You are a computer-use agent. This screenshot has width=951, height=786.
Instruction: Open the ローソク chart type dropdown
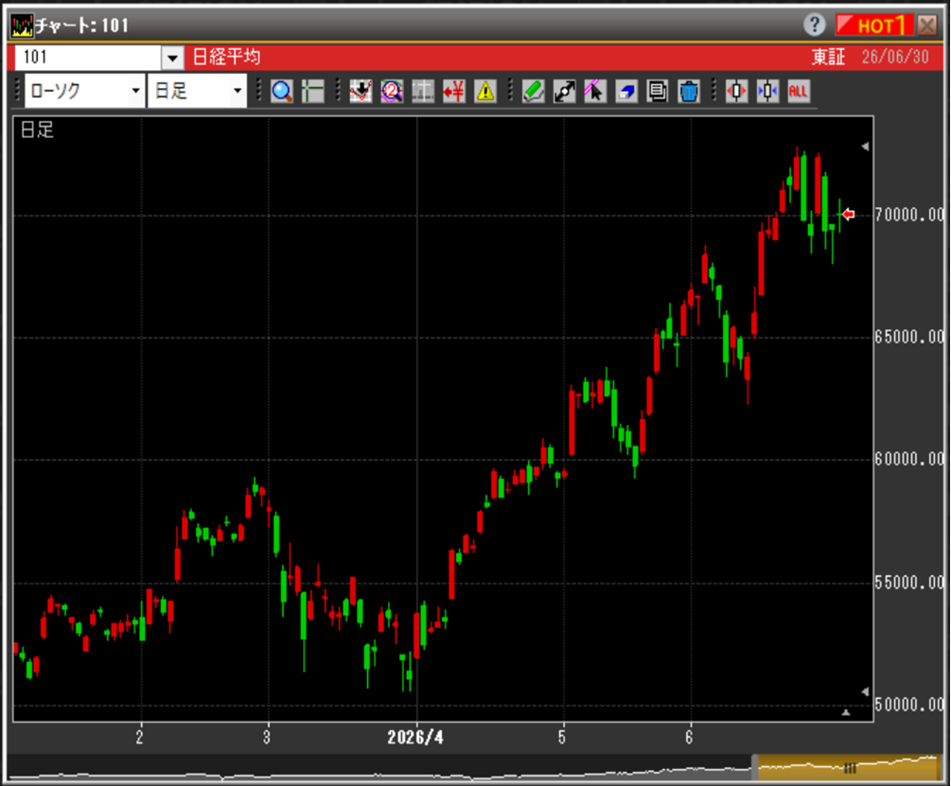[84, 91]
